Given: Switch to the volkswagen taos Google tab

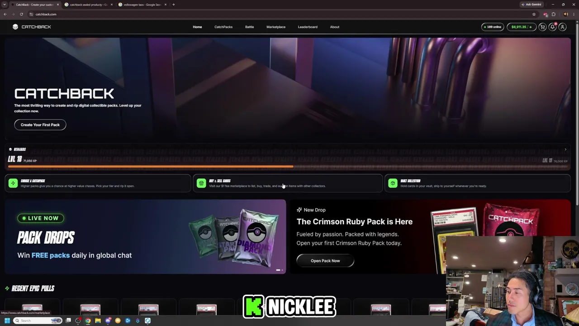Looking at the screenshot, I should [x=142, y=5].
